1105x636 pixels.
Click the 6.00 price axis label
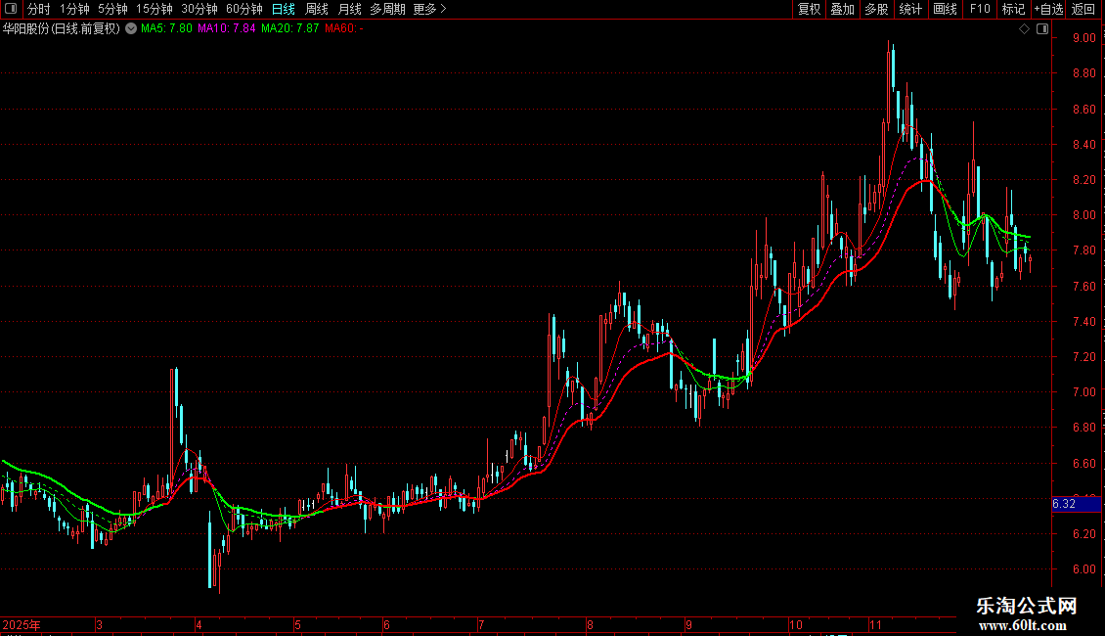pyautogui.click(x=1083, y=569)
